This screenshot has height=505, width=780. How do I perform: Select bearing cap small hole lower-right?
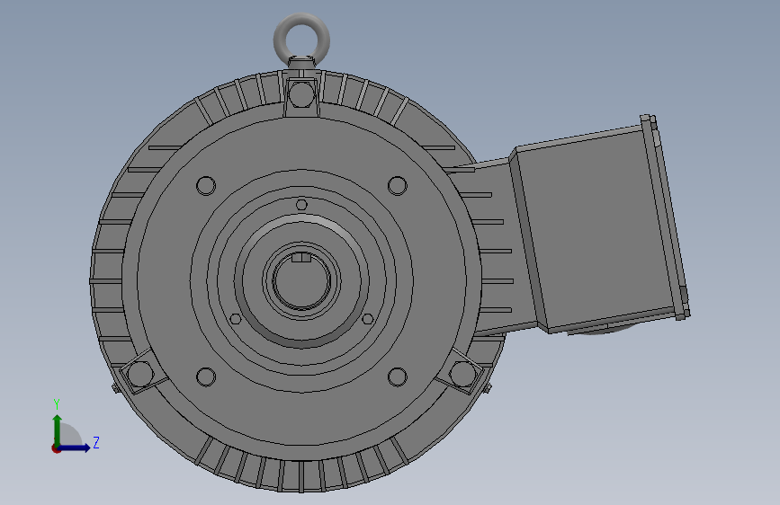pos(368,319)
